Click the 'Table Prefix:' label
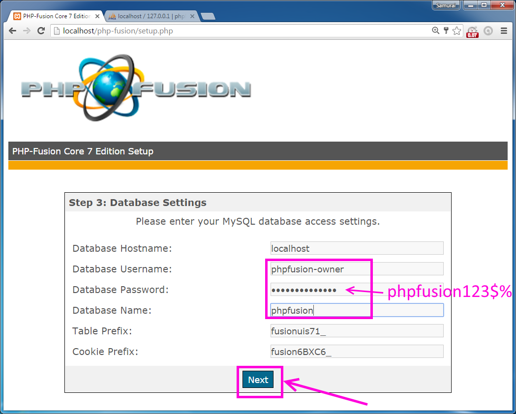This screenshot has height=414, width=516. tap(102, 331)
